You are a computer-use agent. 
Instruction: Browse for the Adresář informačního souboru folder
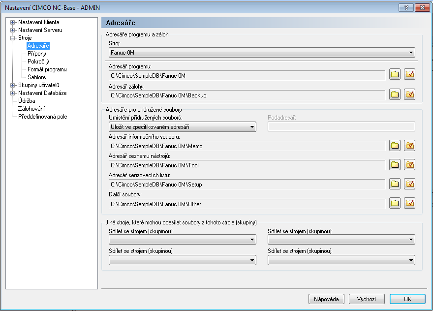395,145
